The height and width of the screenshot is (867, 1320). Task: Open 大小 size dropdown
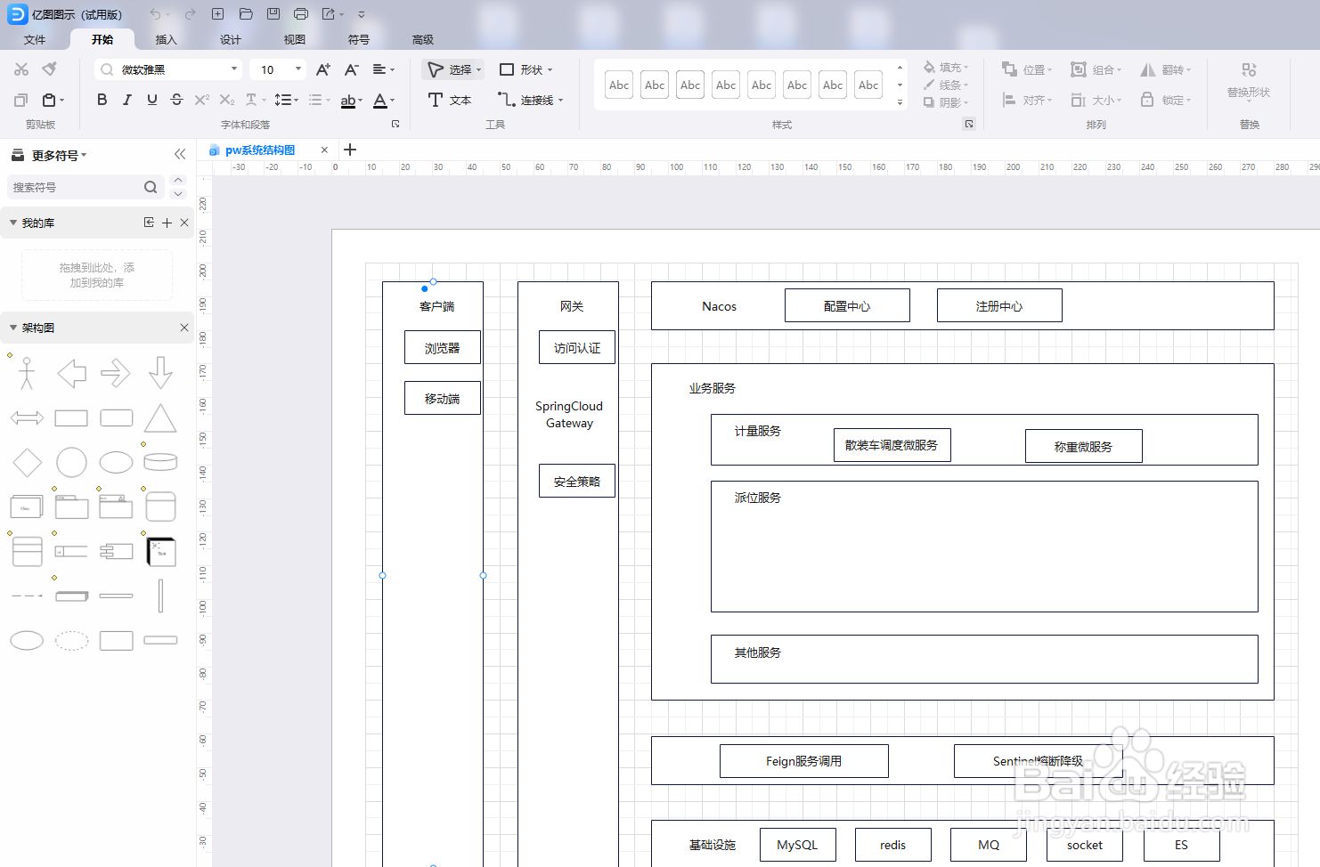pyautogui.click(x=1096, y=100)
